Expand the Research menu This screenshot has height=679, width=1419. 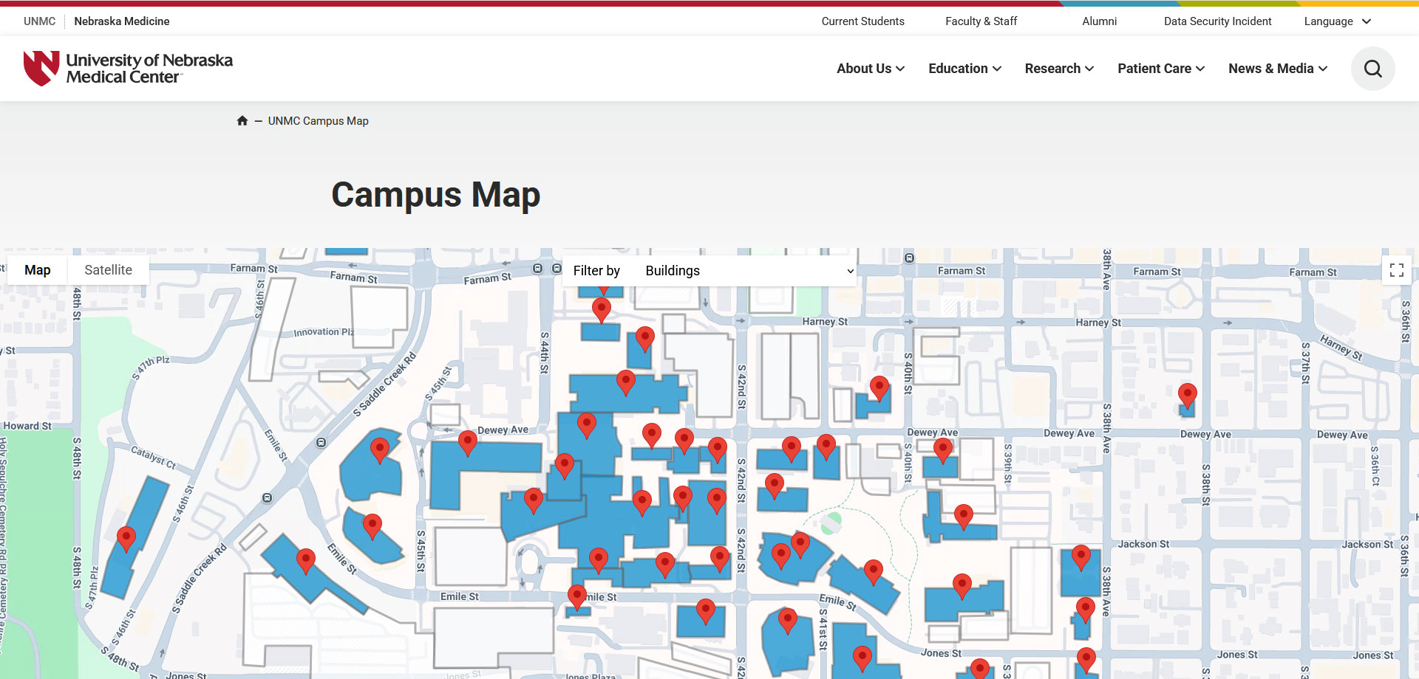(x=1059, y=69)
